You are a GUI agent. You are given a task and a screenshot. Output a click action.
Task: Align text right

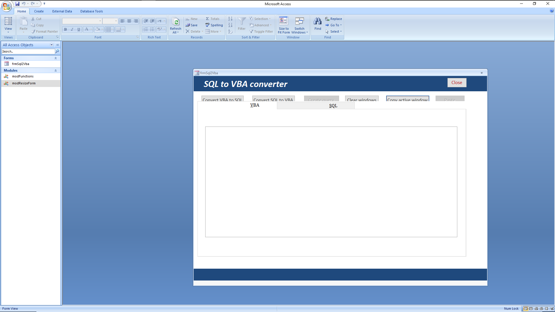(x=136, y=21)
